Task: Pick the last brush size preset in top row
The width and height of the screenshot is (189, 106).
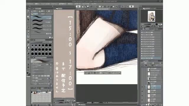Action: click(x=50, y=45)
